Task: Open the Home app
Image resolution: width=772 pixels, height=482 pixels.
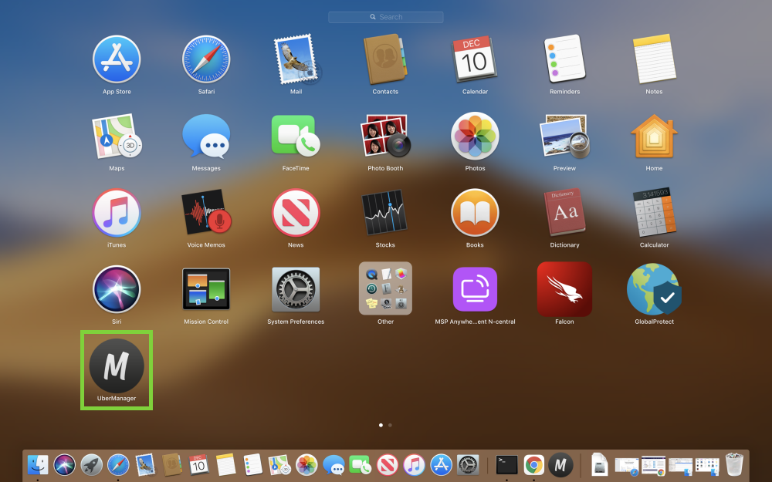Action: pos(654,137)
